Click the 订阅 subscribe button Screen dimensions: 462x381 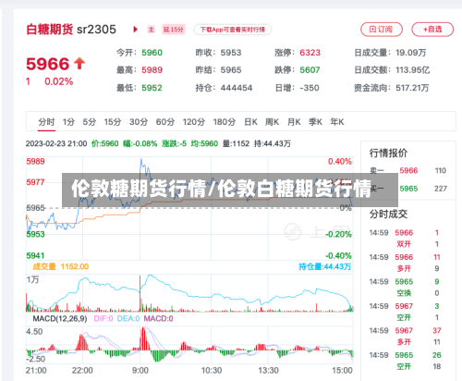coord(382,30)
